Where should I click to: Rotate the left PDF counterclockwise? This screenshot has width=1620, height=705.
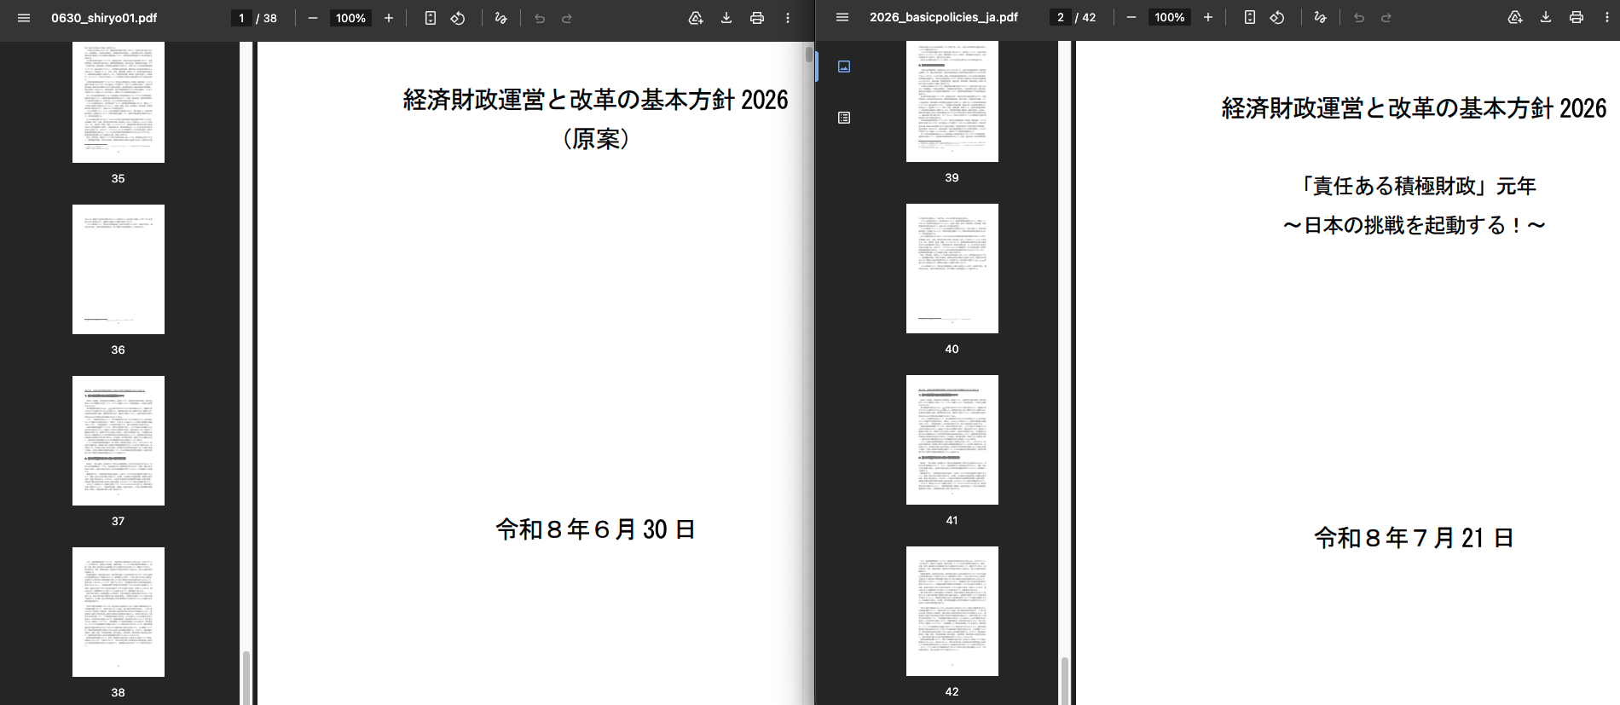458,18
